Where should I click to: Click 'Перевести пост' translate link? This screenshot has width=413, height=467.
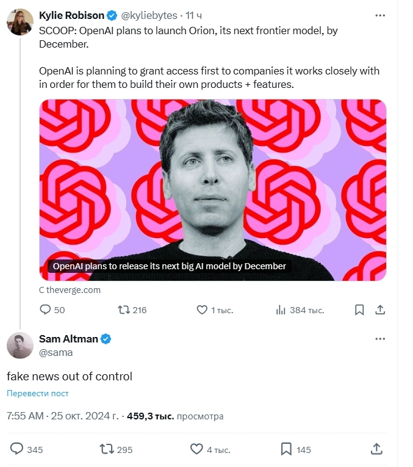click(38, 394)
